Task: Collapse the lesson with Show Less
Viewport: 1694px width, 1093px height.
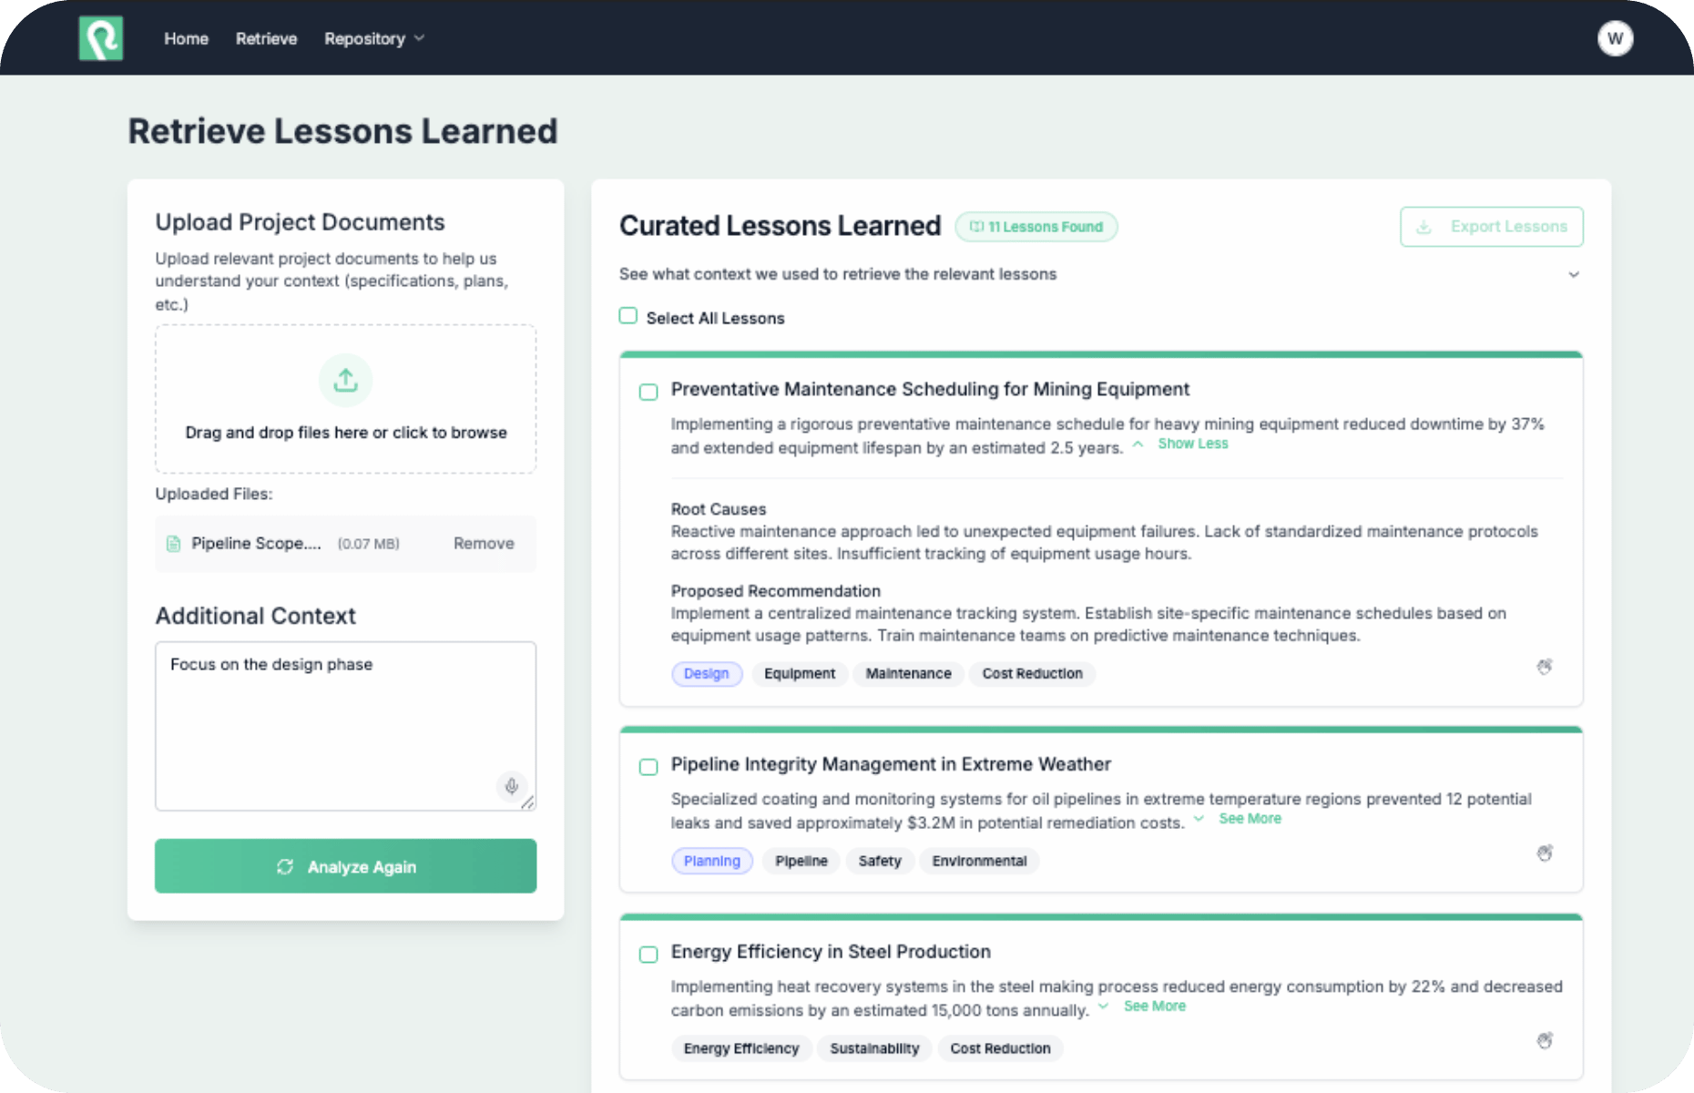Action: click(1192, 444)
